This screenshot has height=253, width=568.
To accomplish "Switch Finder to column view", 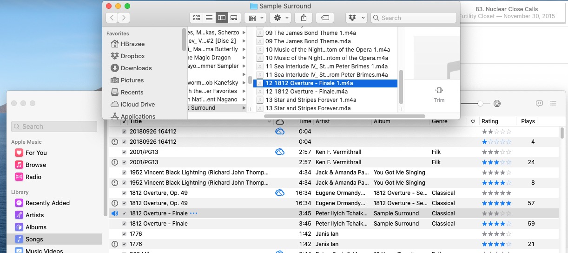I will pos(222,18).
